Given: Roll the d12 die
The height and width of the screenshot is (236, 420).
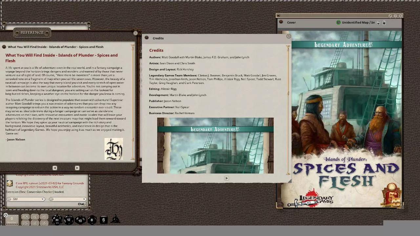Looking at the screenshot, I should [x=68, y=220].
